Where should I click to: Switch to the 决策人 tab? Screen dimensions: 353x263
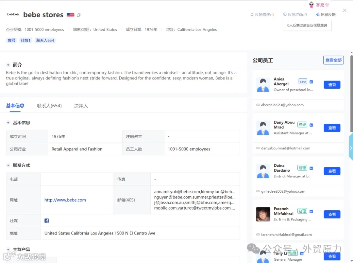pos(81,106)
